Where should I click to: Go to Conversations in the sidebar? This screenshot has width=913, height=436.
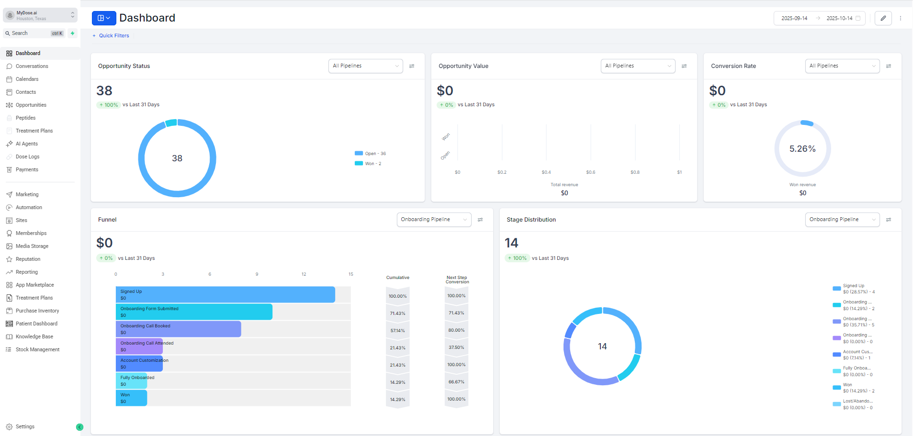(32, 66)
